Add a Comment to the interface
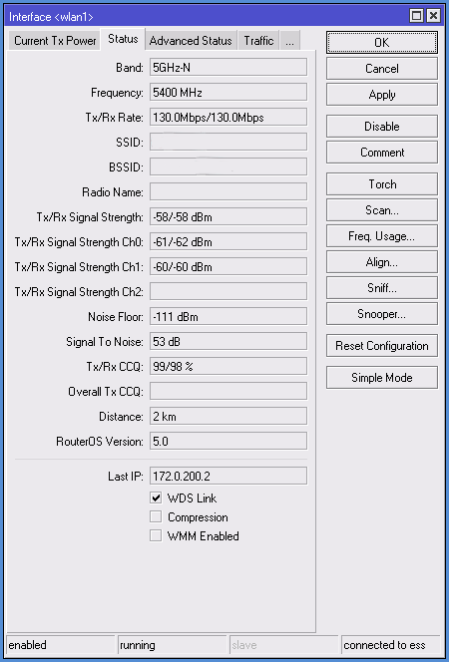Image resolution: width=449 pixels, height=662 pixels. click(382, 152)
